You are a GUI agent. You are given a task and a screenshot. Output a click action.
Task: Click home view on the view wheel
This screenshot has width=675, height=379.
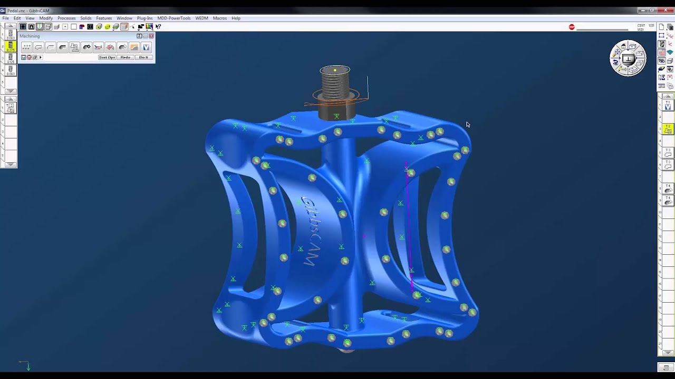click(623, 46)
